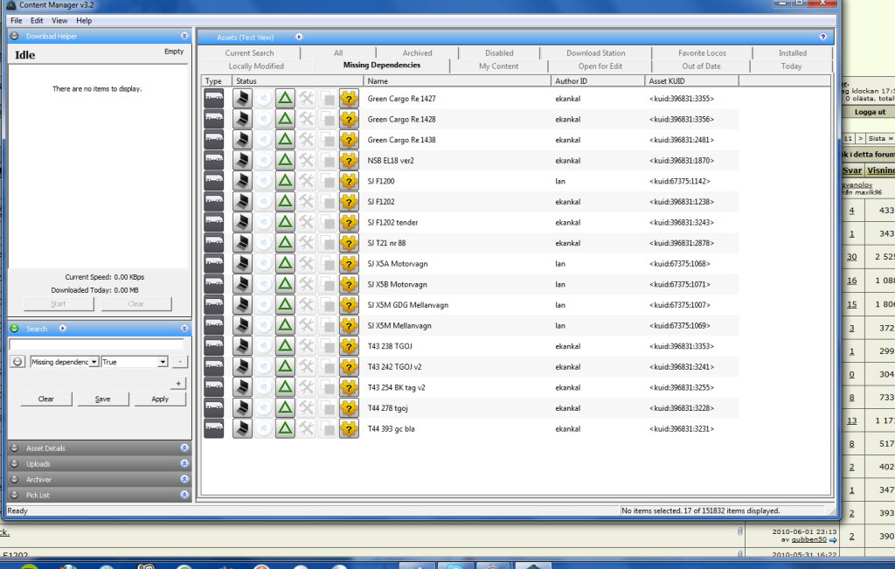Expand the Asset Details panel
The image size is (895, 569).
pyautogui.click(x=184, y=448)
